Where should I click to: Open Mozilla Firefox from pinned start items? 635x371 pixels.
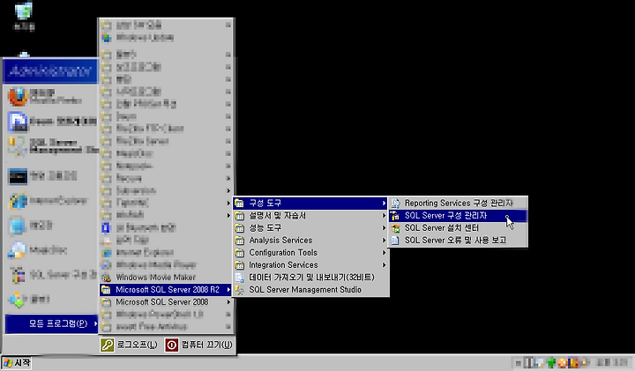49,97
